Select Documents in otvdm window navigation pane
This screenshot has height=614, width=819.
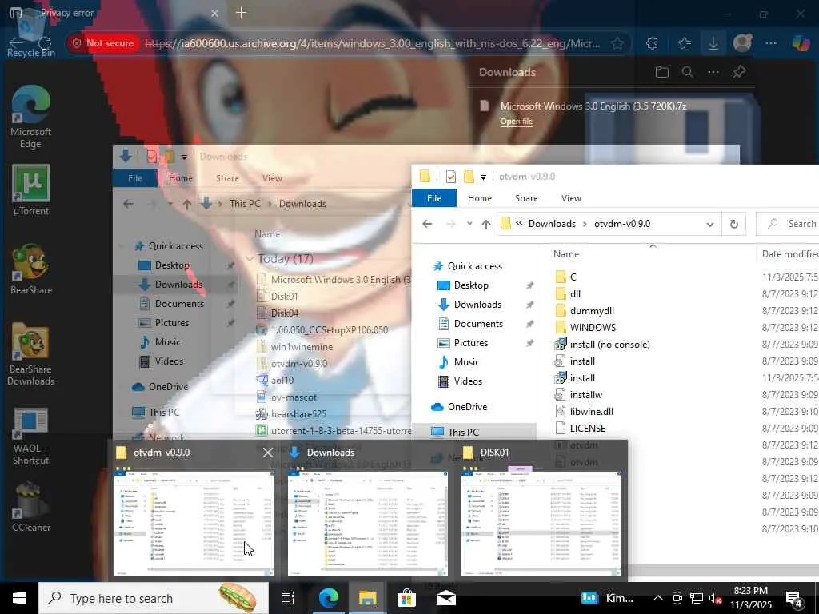[478, 324]
